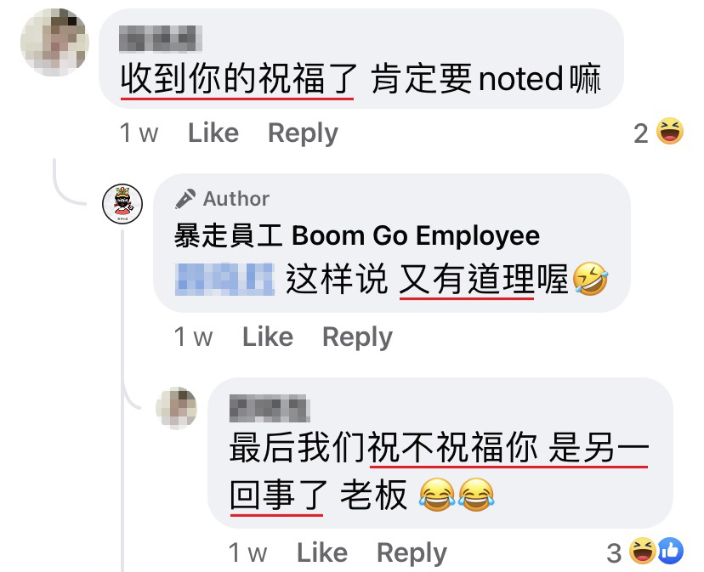
Task: Open the top commenter's blurred name
Action: pyautogui.click(x=161, y=38)
